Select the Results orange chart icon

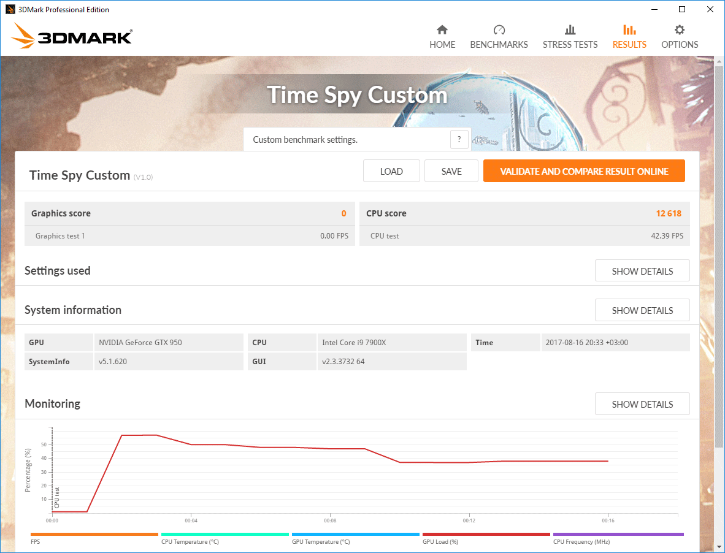[629, 30]
